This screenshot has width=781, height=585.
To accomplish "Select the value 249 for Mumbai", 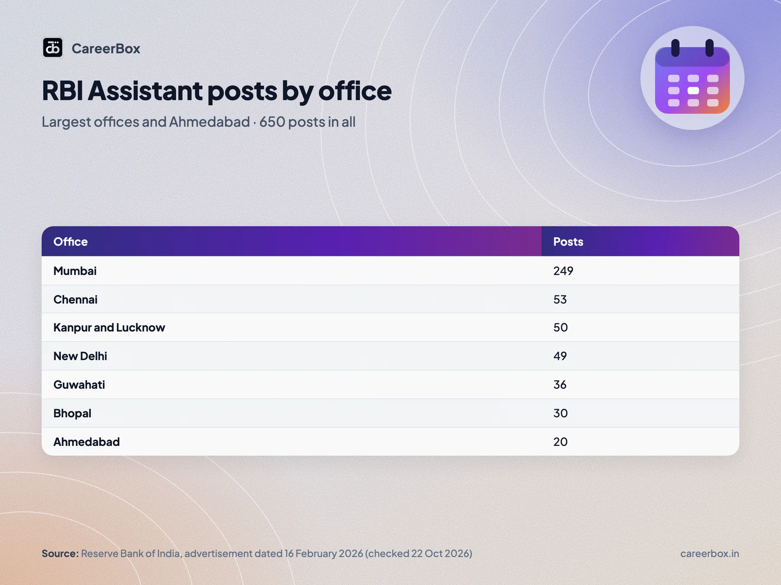I will click(563, 271).
